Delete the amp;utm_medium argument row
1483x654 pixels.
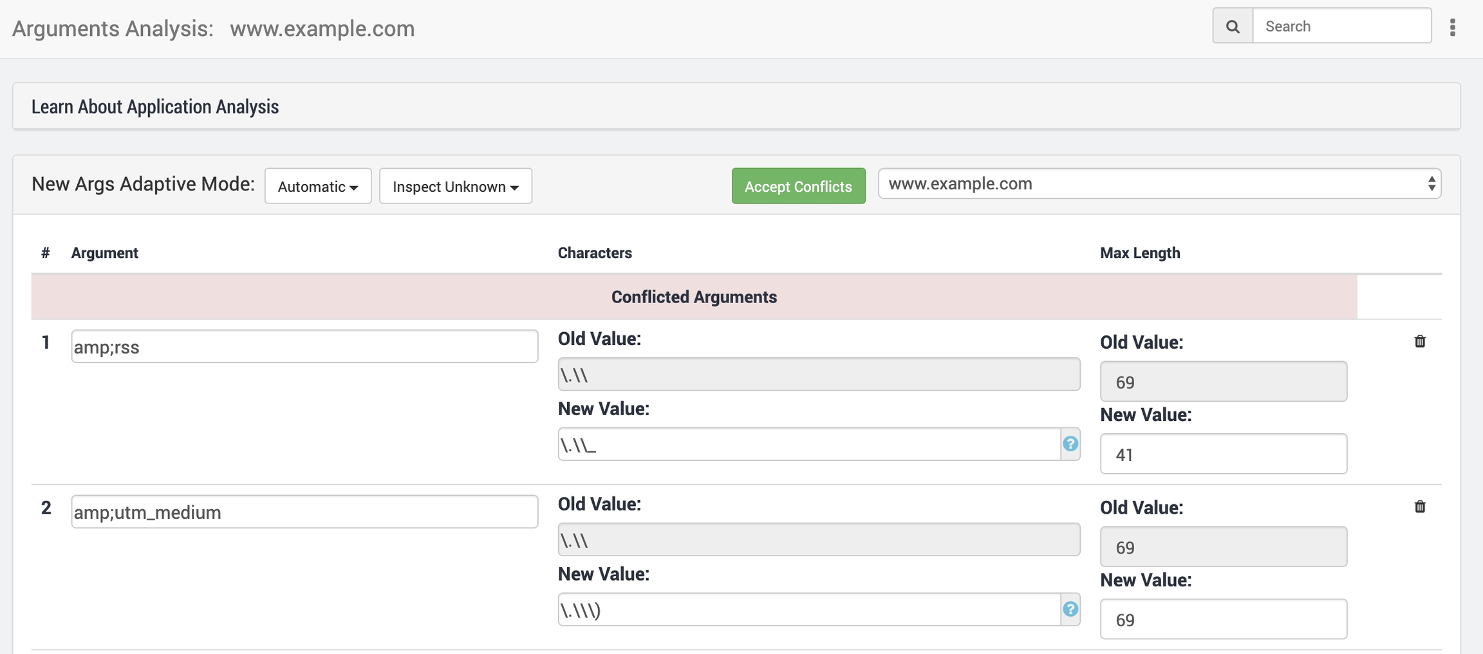pos(1420,507)
